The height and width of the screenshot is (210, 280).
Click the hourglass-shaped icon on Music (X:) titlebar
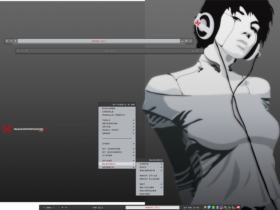(16, 41)
